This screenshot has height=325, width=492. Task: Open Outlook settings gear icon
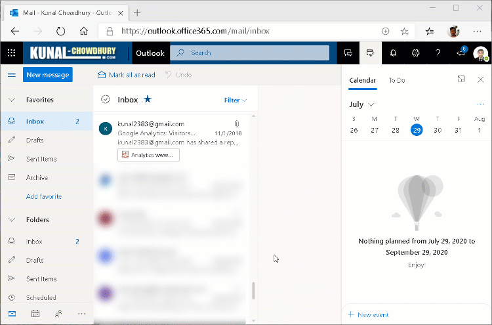tap(415, 53)
